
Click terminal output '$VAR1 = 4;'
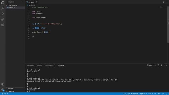[x=31, y=90]
